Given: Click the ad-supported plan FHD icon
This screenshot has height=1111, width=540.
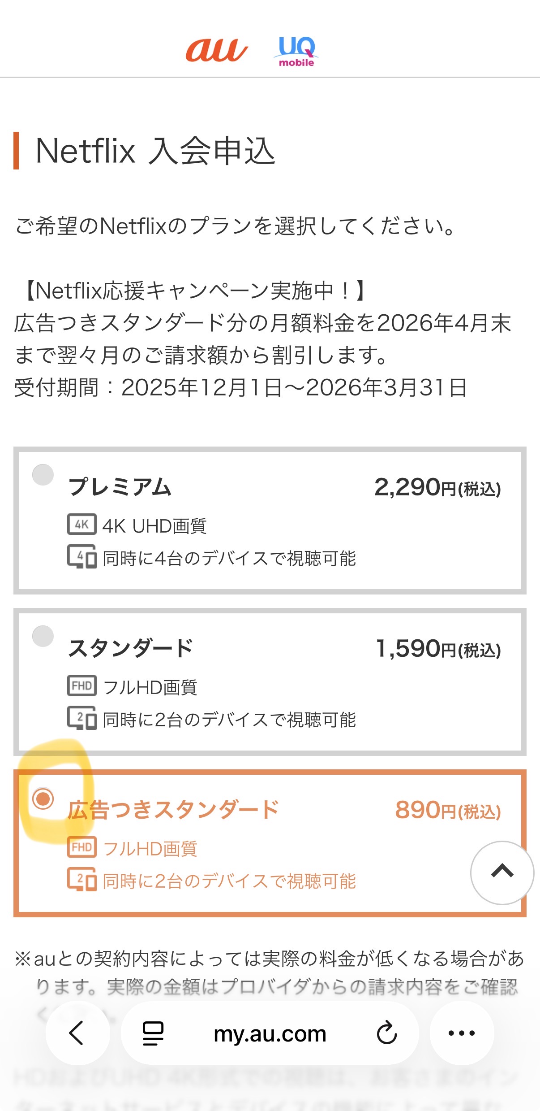Looking at the screenshot, I should coord(81,847).
